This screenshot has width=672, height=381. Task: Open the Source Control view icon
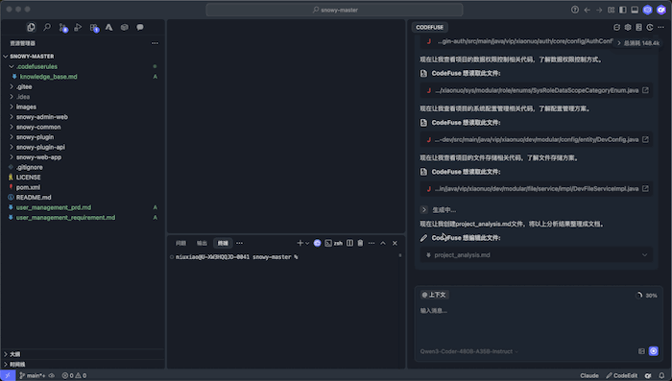pyautogui.click(x=62, y=28)
